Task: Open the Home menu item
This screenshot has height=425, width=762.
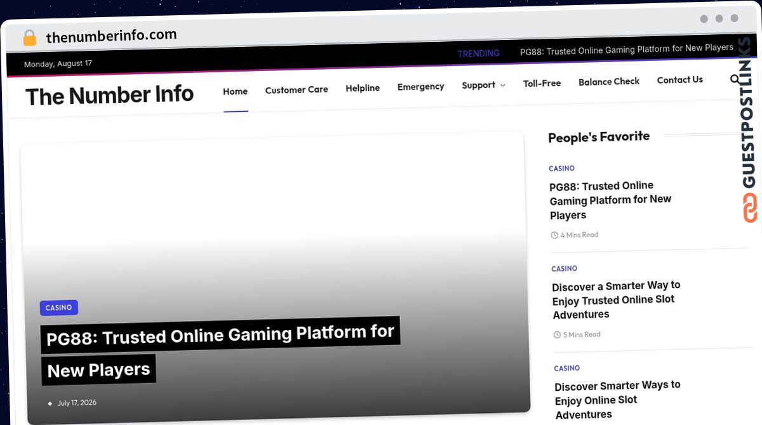Action: (x=235, y=91)
